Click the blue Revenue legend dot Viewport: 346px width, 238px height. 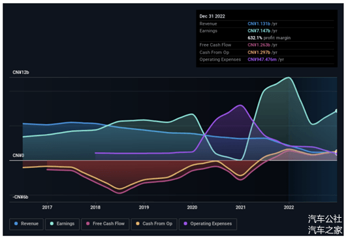pos(16,224)
